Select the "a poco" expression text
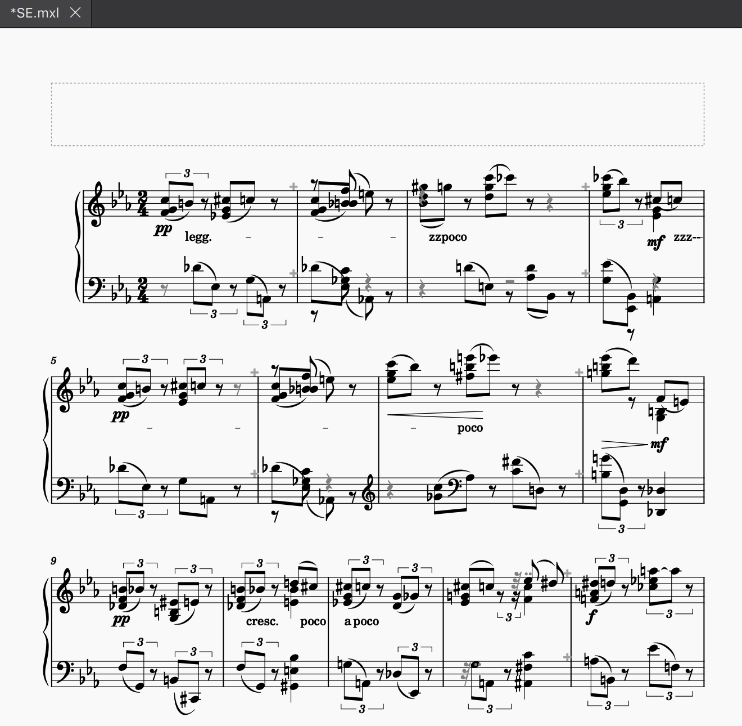The image size is (742, 726). pos(361,622)
